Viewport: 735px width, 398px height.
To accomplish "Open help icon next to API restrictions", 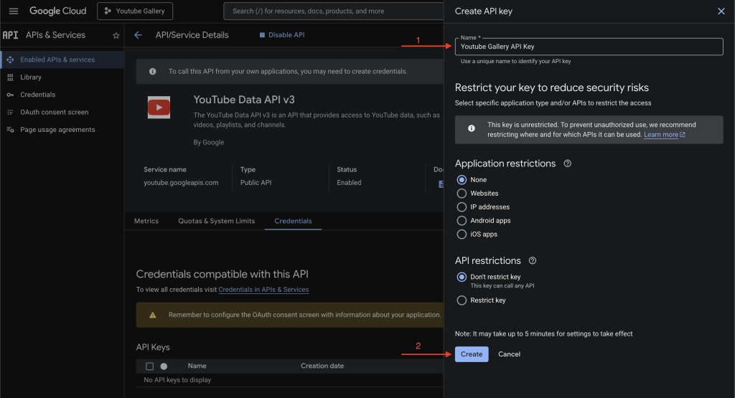I will pyautogui.click(x=533, y=261).
